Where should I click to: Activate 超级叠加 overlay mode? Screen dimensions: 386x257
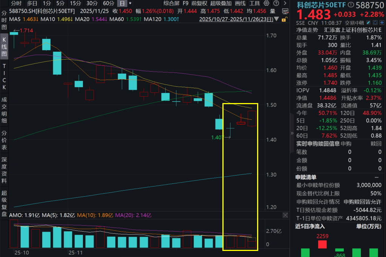[221, 3]
